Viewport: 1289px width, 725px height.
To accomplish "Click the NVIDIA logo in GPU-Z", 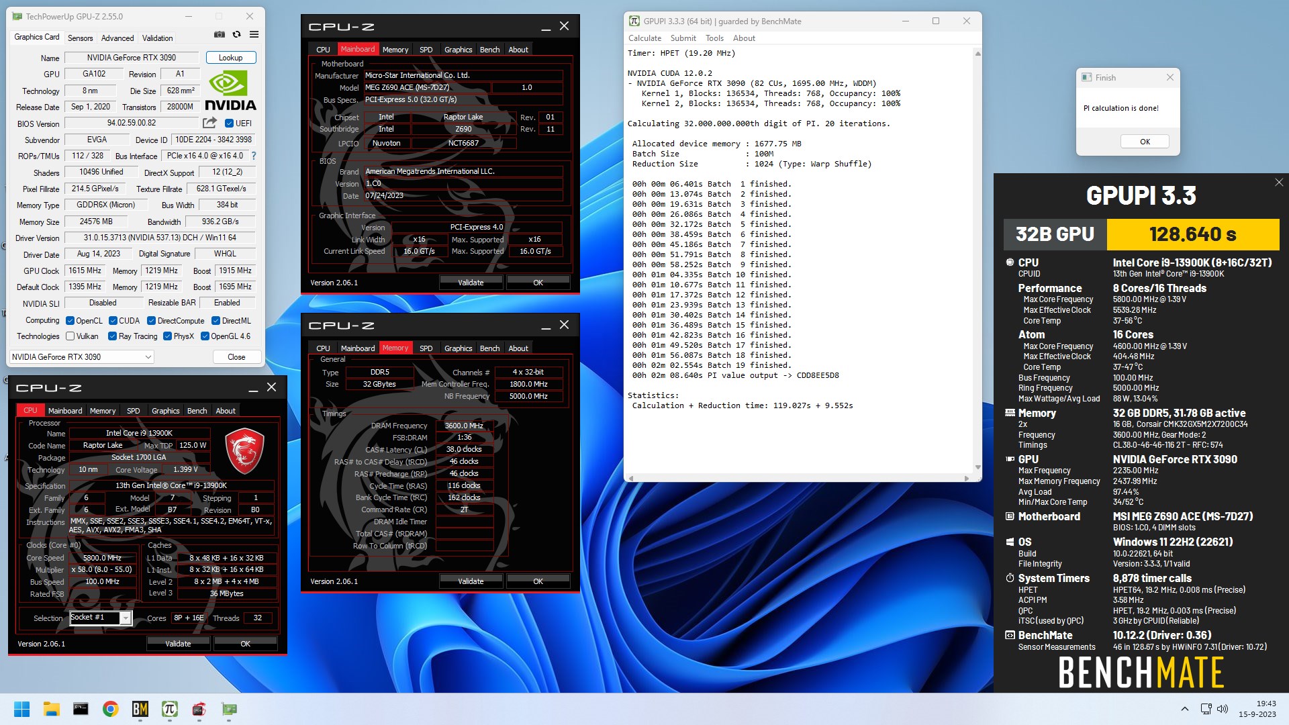I will (230, 91).
